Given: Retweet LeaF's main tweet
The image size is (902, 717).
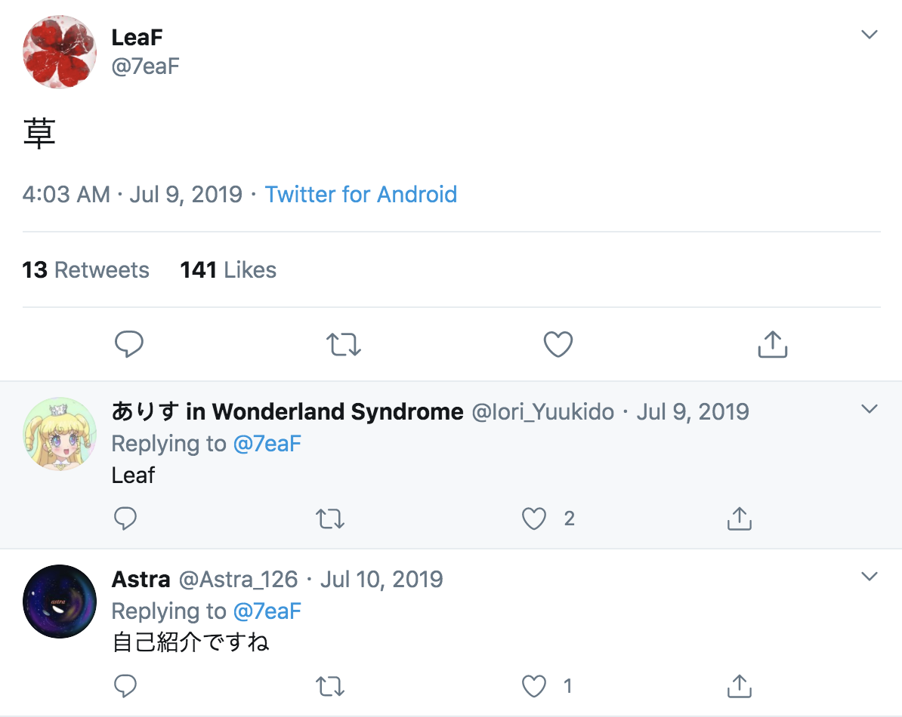Looking at the screenshot, I should (344, 345).
